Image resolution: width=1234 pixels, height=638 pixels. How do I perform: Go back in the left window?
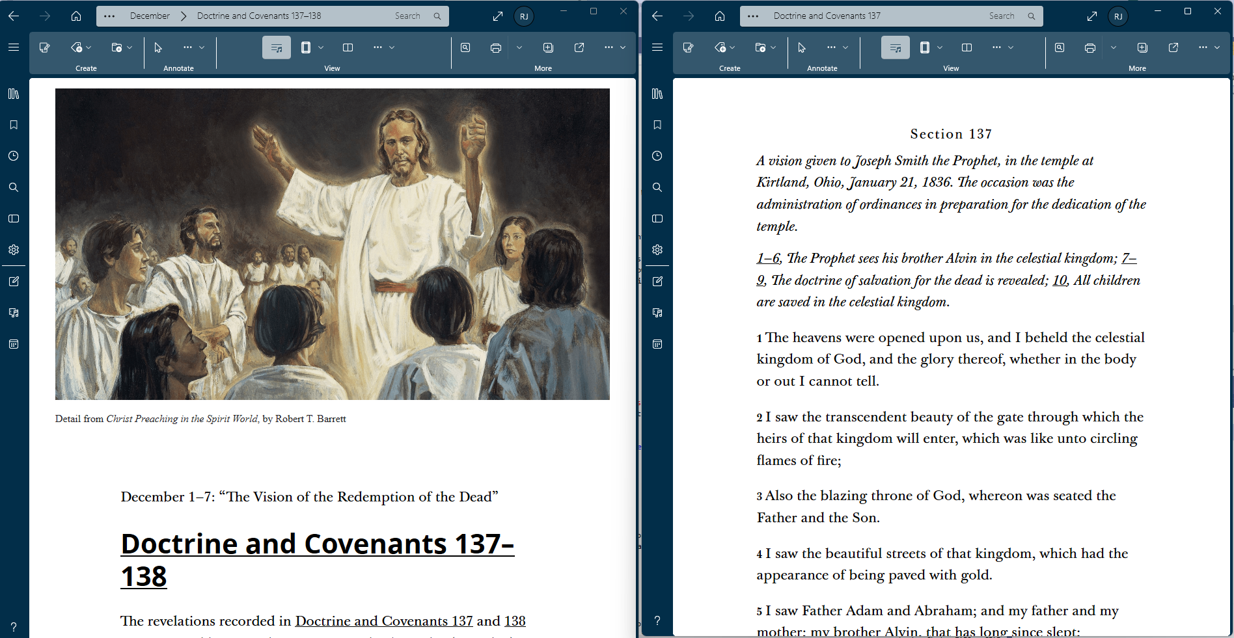click(x=14, y=16)
